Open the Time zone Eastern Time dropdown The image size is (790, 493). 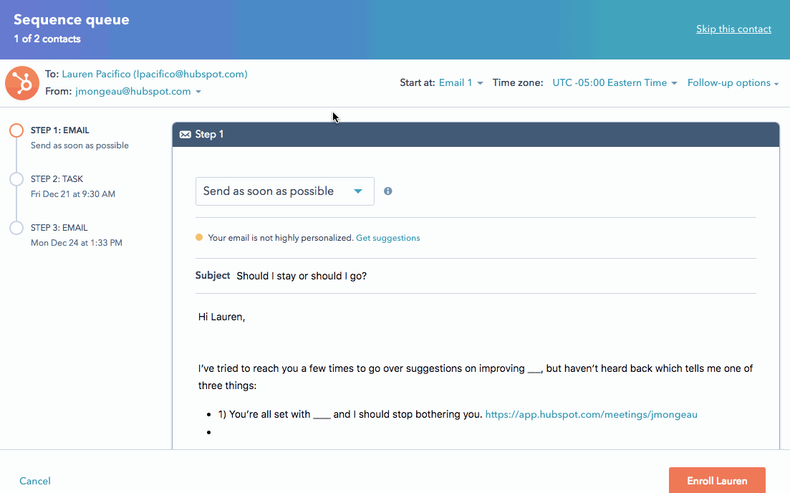[x=615, y=82]
